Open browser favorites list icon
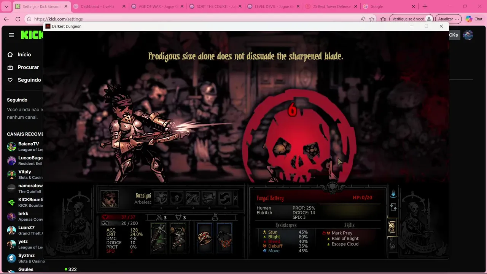Image resolution: width=487 pixels, height=274 pixels. [383, 19]
